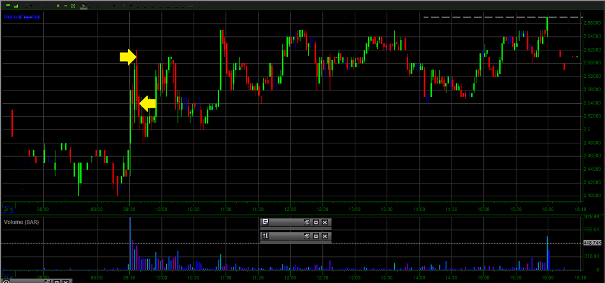Click the 218.9K volume axis label

point(592,256)
